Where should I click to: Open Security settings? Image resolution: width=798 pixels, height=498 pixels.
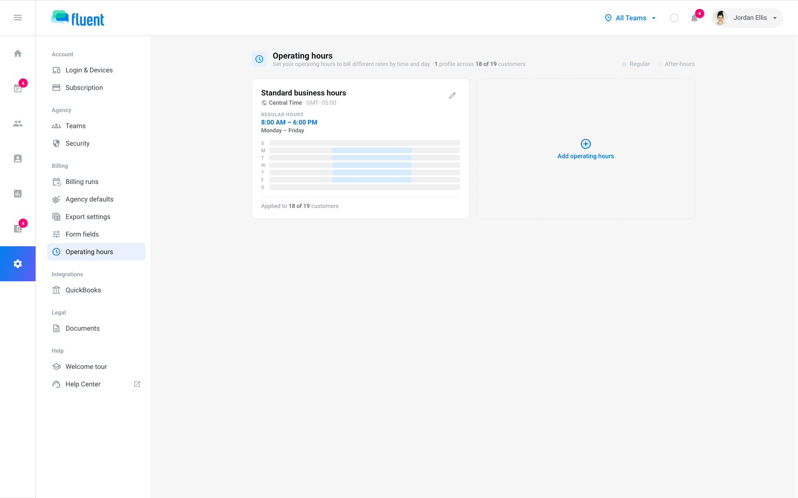[96, 143]
